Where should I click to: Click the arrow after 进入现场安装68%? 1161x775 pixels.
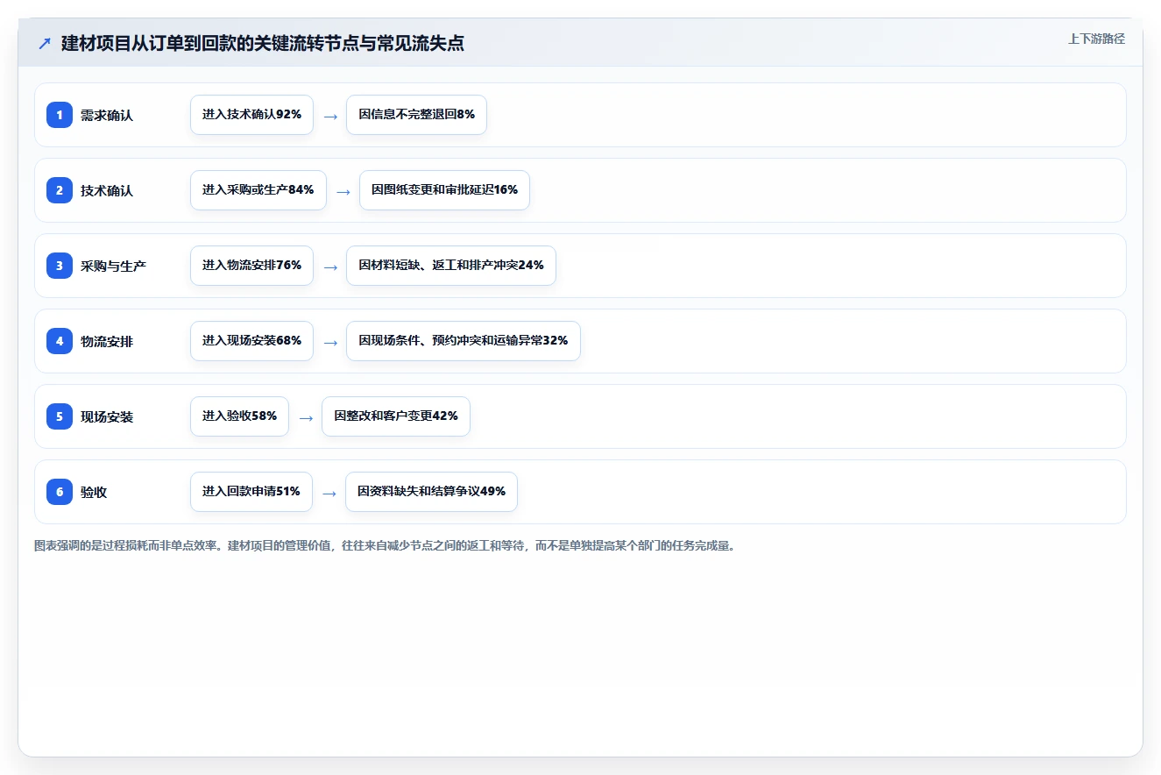click(330, 342)
